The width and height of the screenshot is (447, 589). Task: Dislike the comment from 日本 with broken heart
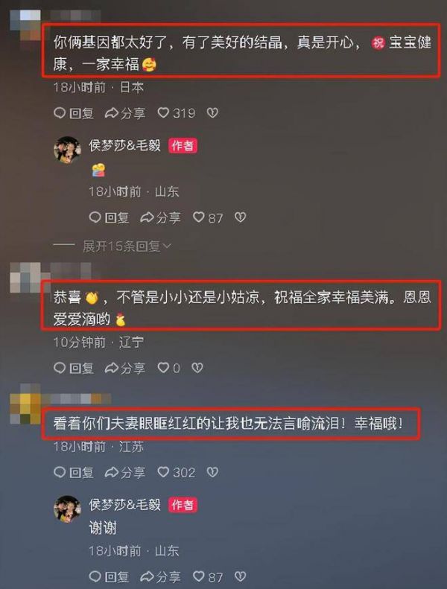212,112
